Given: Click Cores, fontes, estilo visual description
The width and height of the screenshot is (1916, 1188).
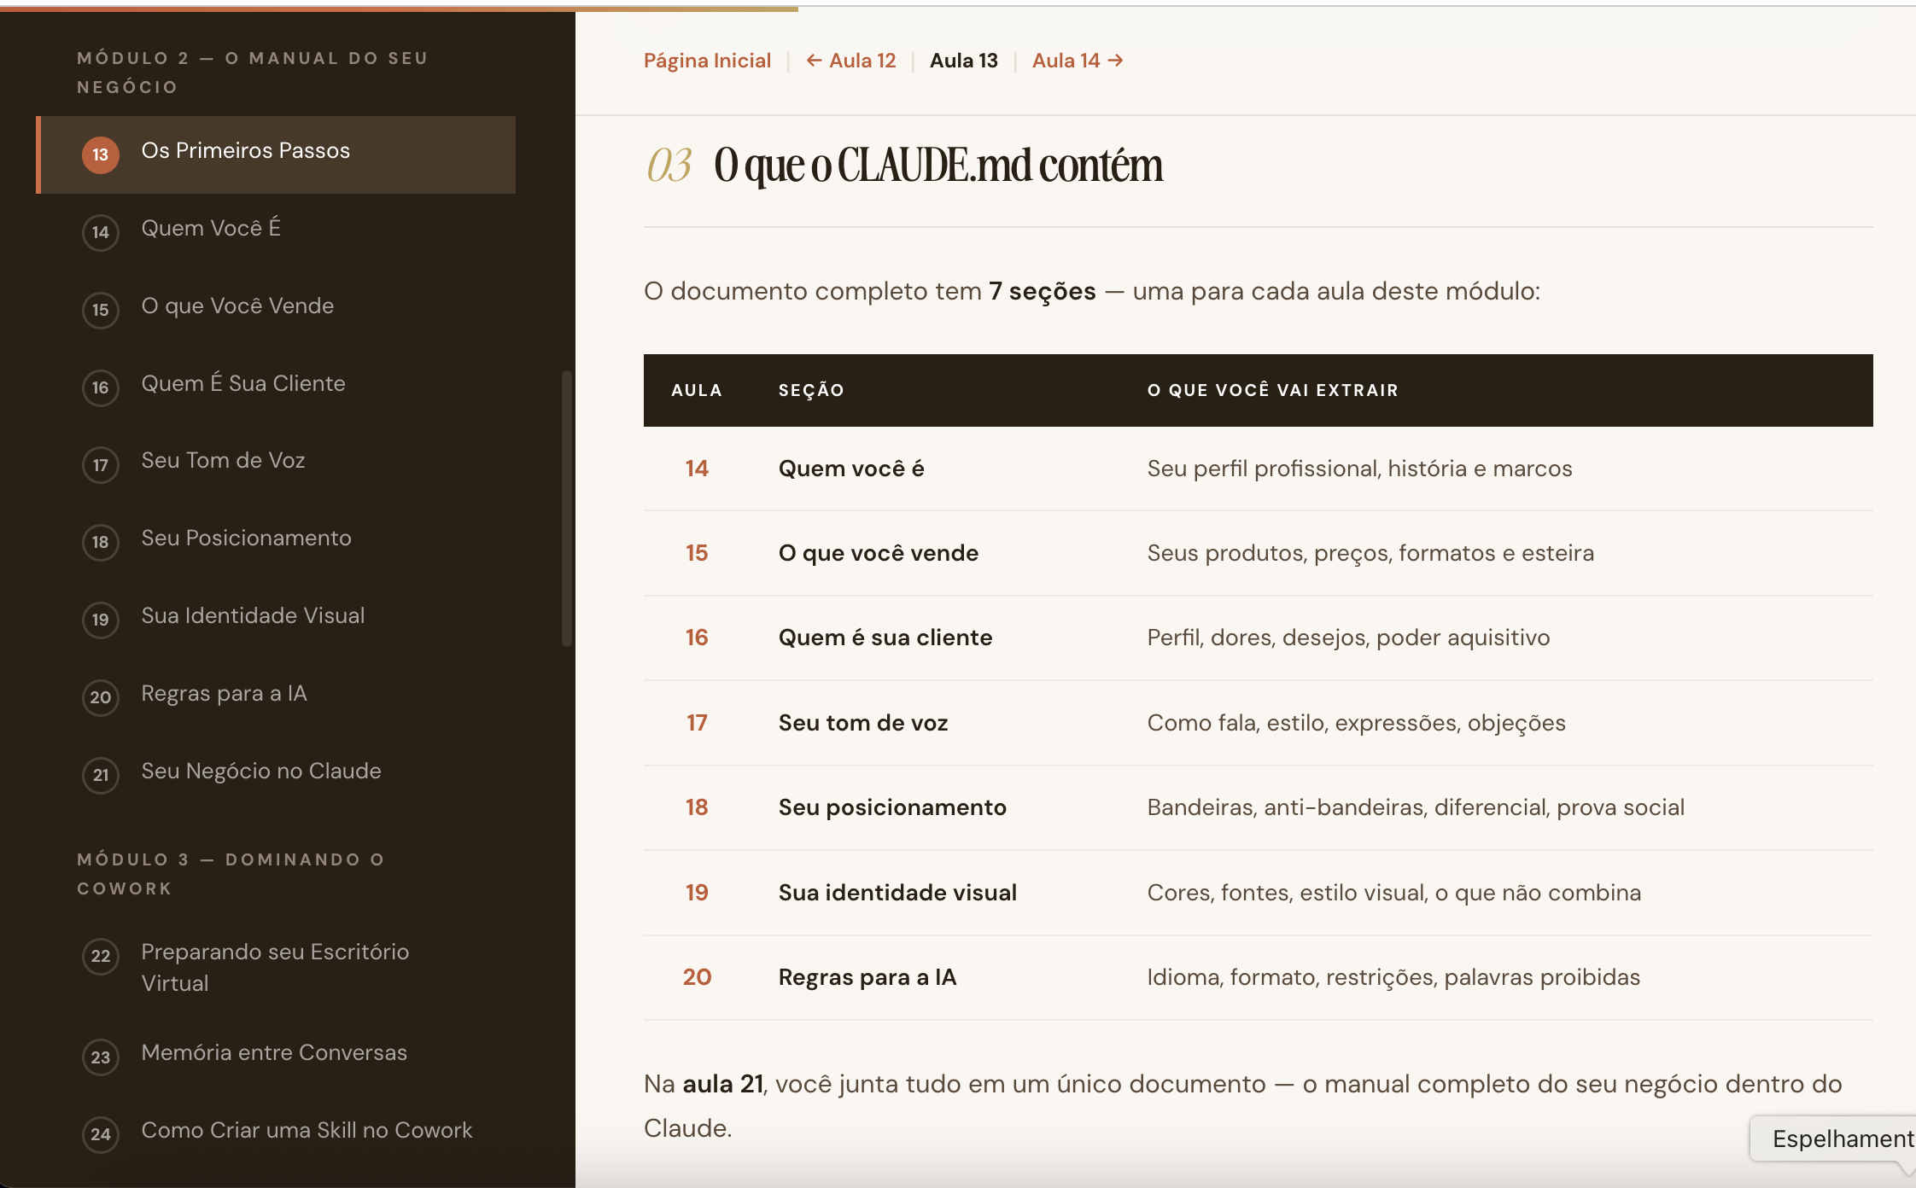Looking at the screenshot, I should [x=1393, y=893].
